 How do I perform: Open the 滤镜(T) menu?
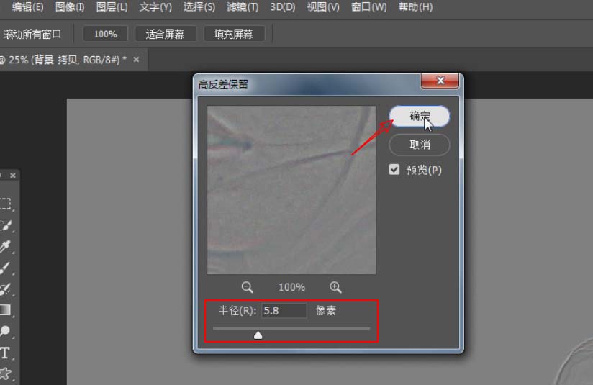(243, 6)
